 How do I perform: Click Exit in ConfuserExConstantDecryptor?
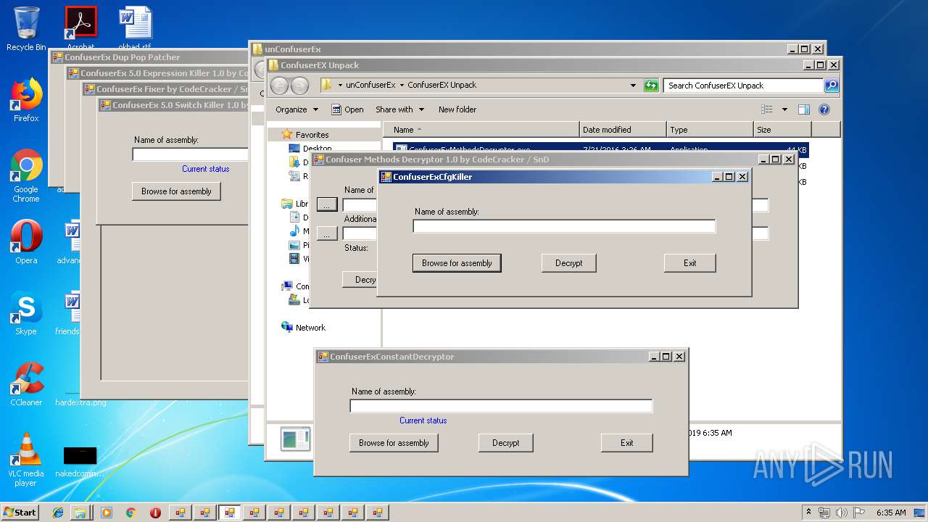coord(627,443)
